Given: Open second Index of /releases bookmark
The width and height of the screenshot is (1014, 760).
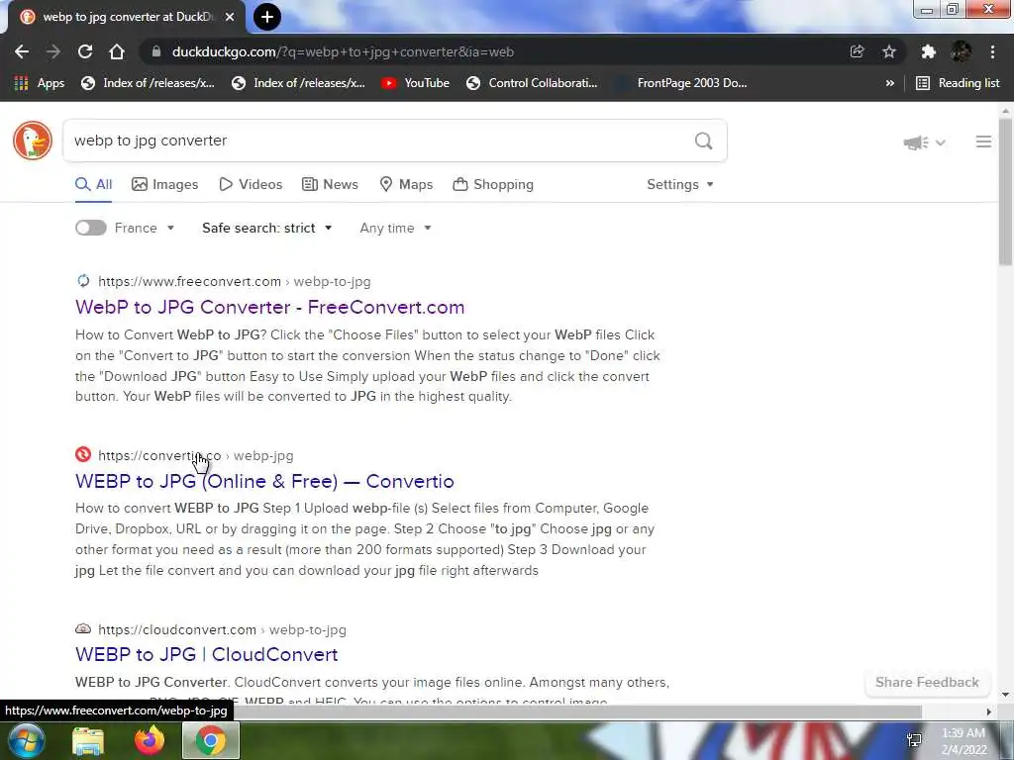Looking at the screenshot, I should coord(298,83).
